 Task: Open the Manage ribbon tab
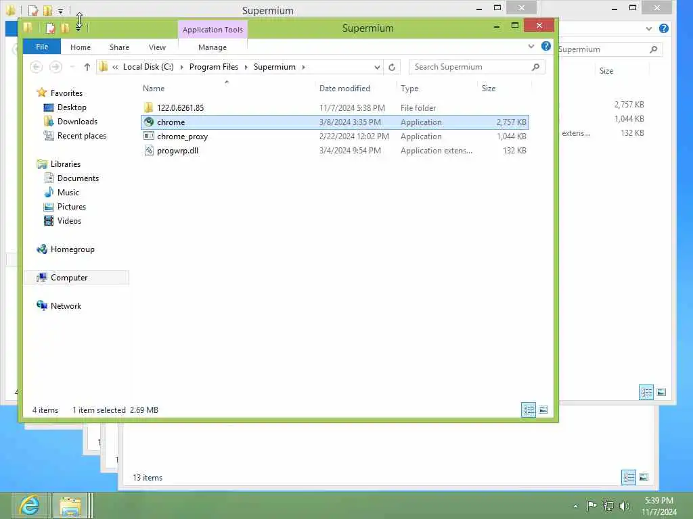click(x=213, y=47)
